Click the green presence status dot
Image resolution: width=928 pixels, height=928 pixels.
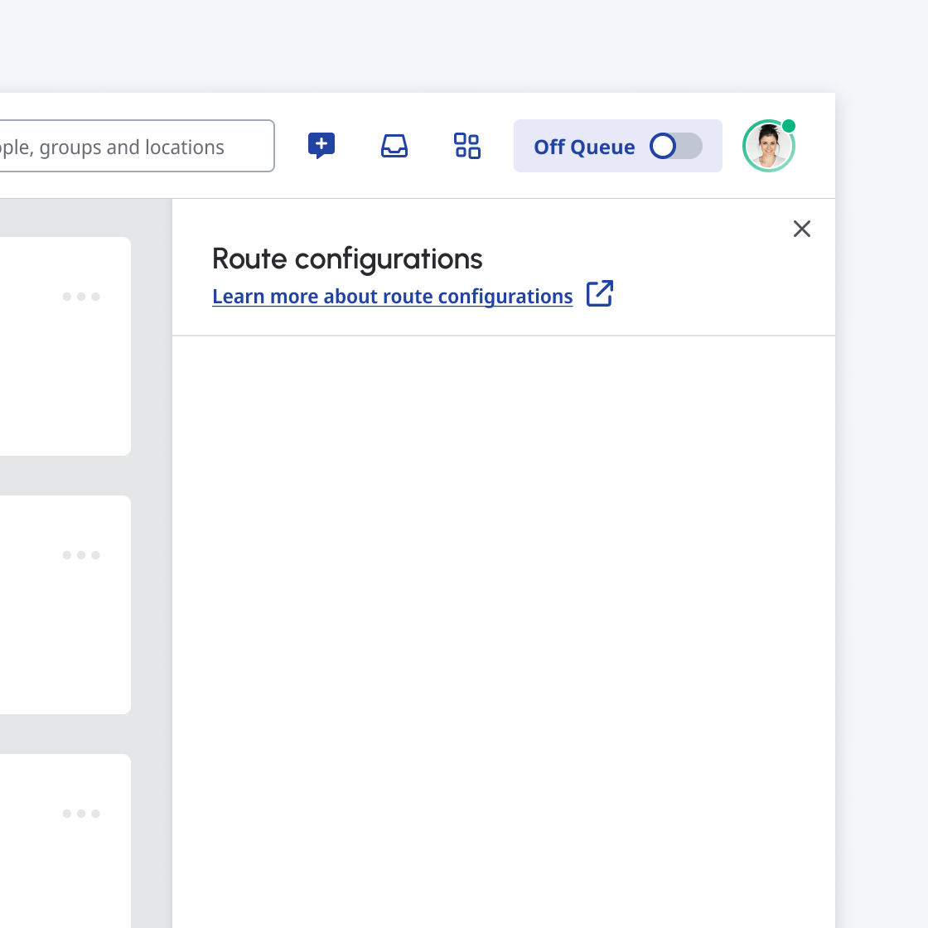[789, 126]
